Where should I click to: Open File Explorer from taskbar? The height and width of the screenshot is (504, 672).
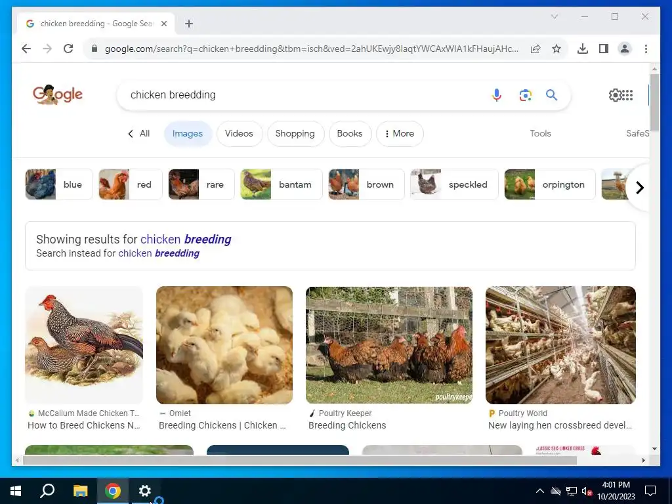click(x=80, y=491)
